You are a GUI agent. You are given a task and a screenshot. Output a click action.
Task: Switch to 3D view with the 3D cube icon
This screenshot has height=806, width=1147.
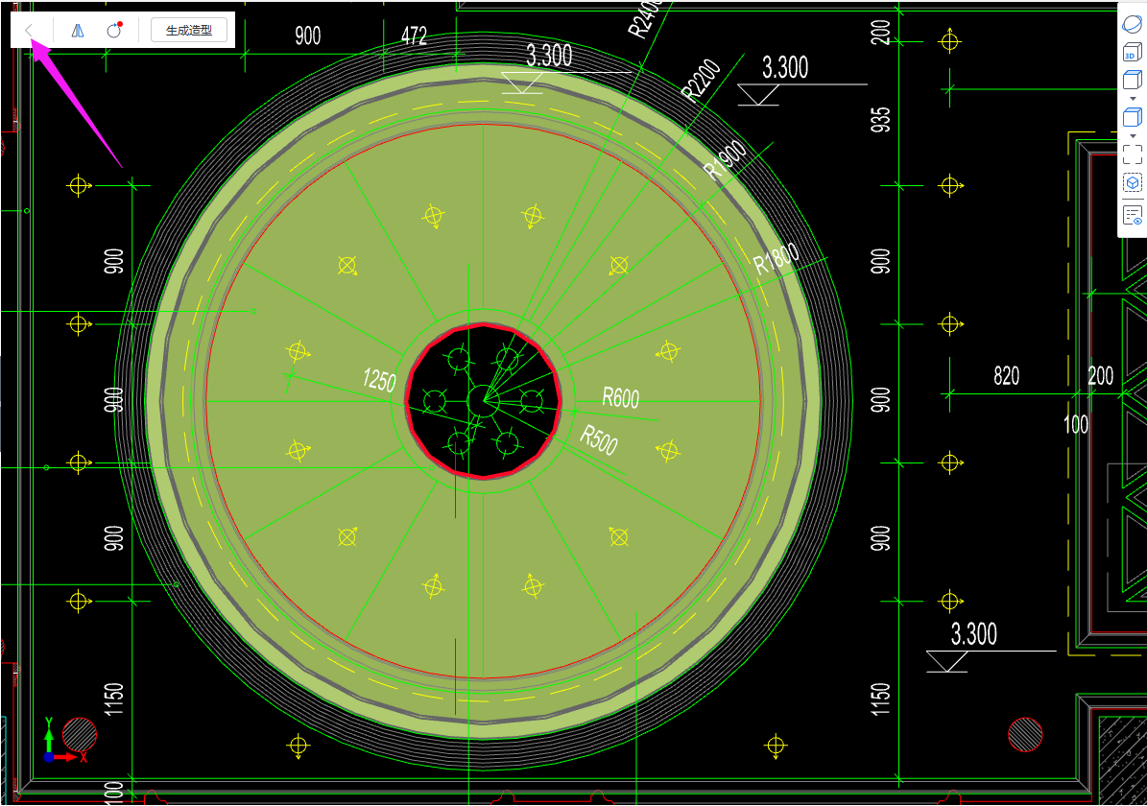1133,52
